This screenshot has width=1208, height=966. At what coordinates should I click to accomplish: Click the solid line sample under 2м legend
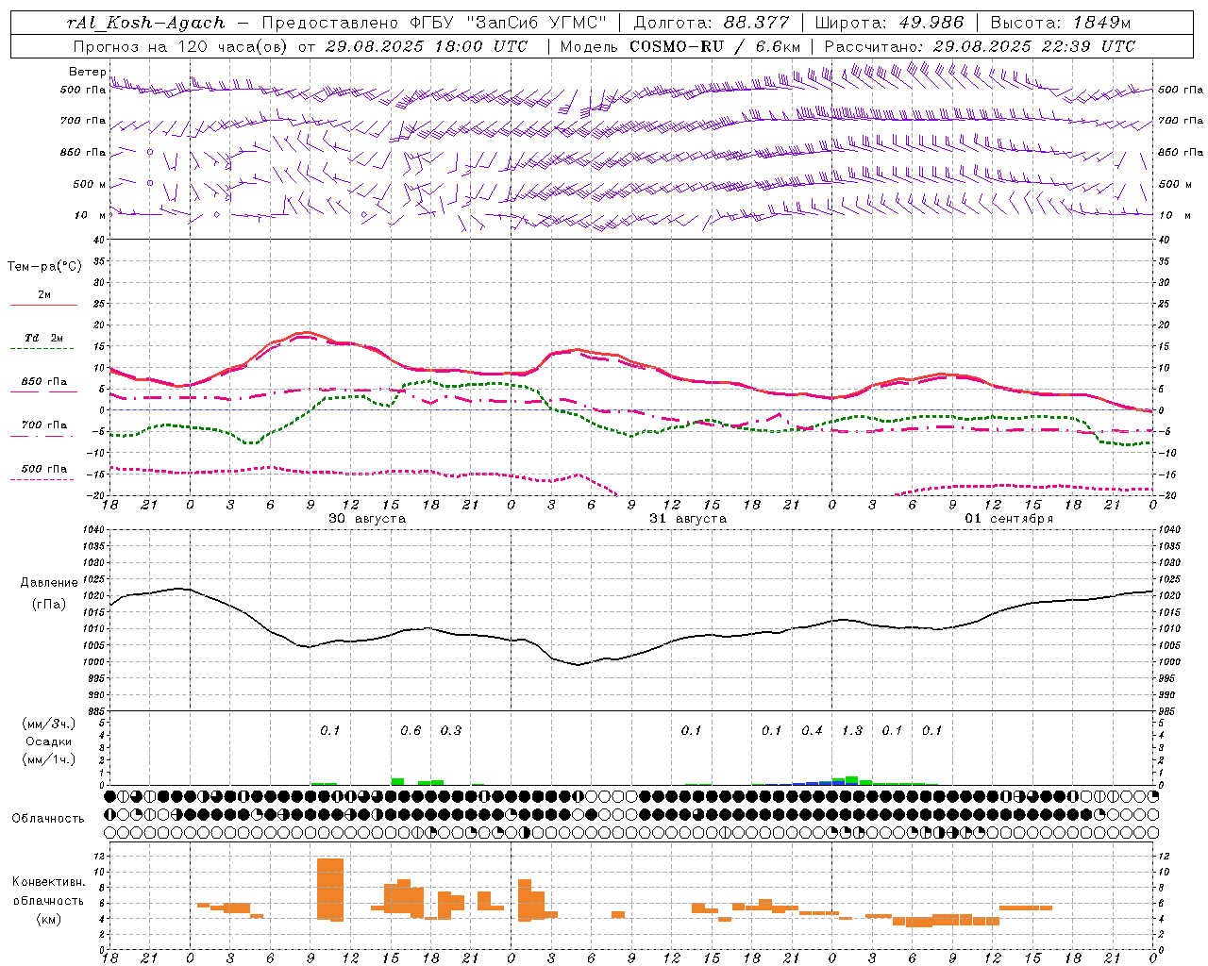click(x=44, y=306)
